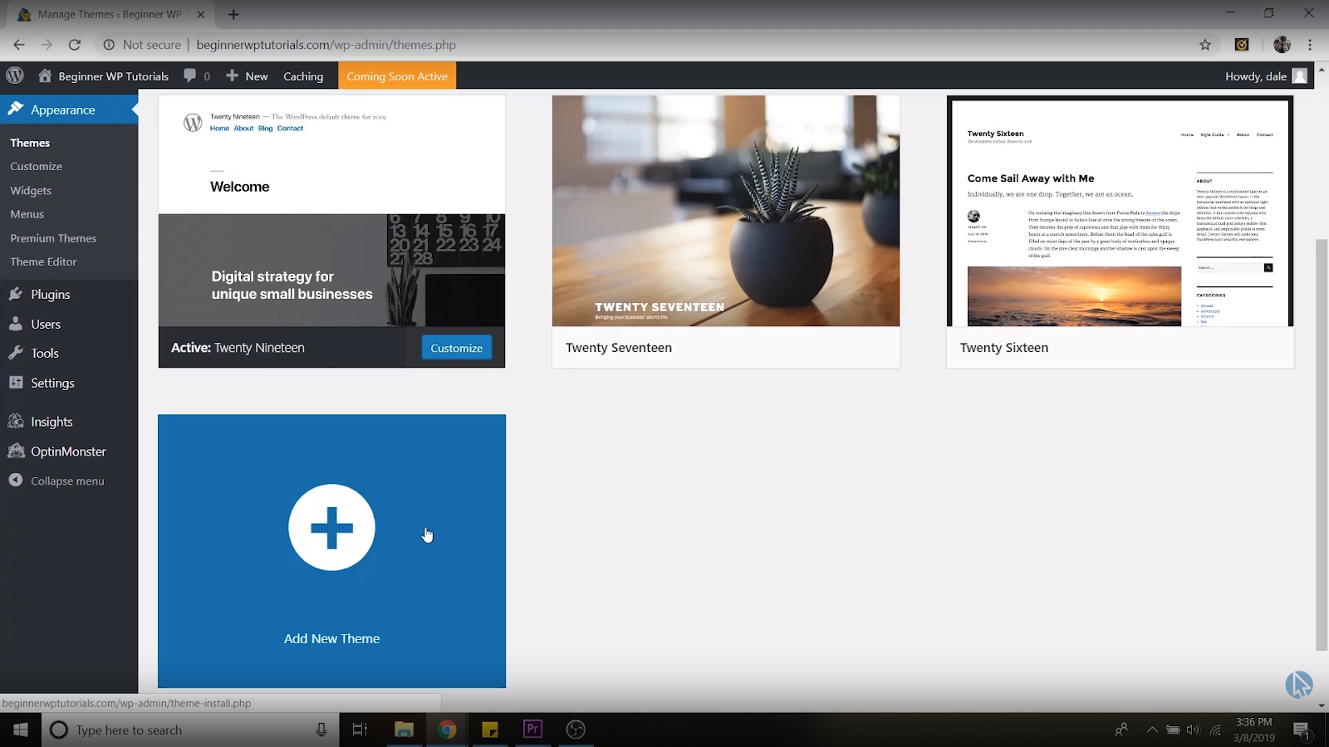Open the Windows notification center icon
The width and height of the screenshot is (1329, 747).
[x=1302, y=730]
